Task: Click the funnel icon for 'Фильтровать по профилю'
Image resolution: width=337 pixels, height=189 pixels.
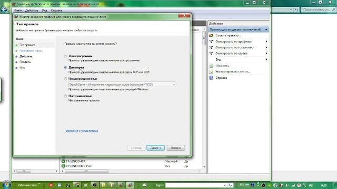Action: point(211,41)
